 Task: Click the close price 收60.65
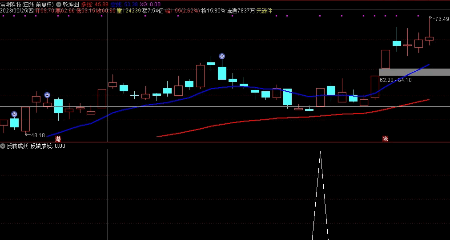[x=106, y=11]
